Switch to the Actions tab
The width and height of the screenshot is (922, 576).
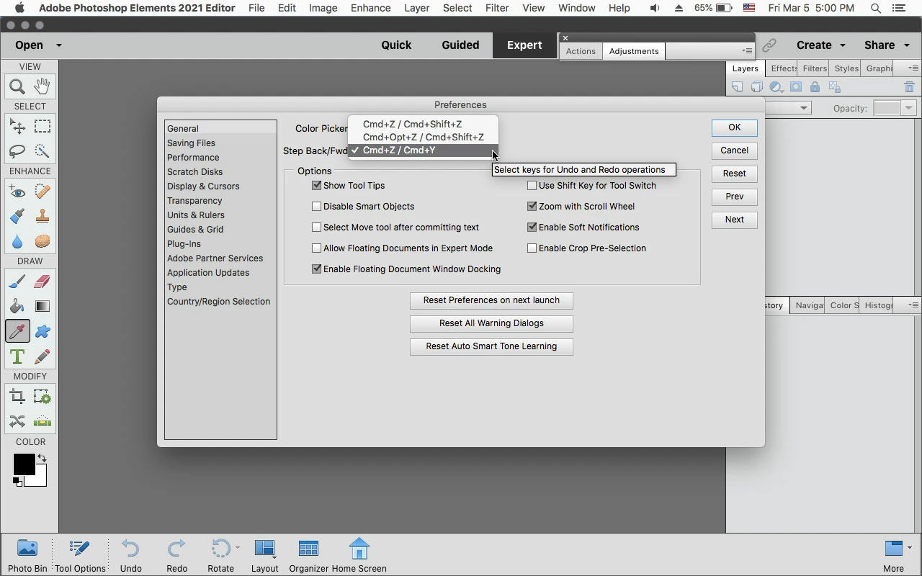click(581, 51)
